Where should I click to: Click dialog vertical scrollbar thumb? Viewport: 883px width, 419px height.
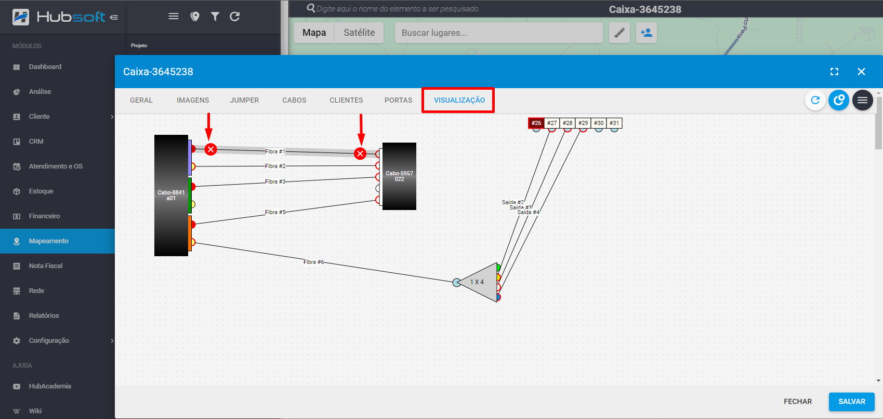tap(879, 122)
